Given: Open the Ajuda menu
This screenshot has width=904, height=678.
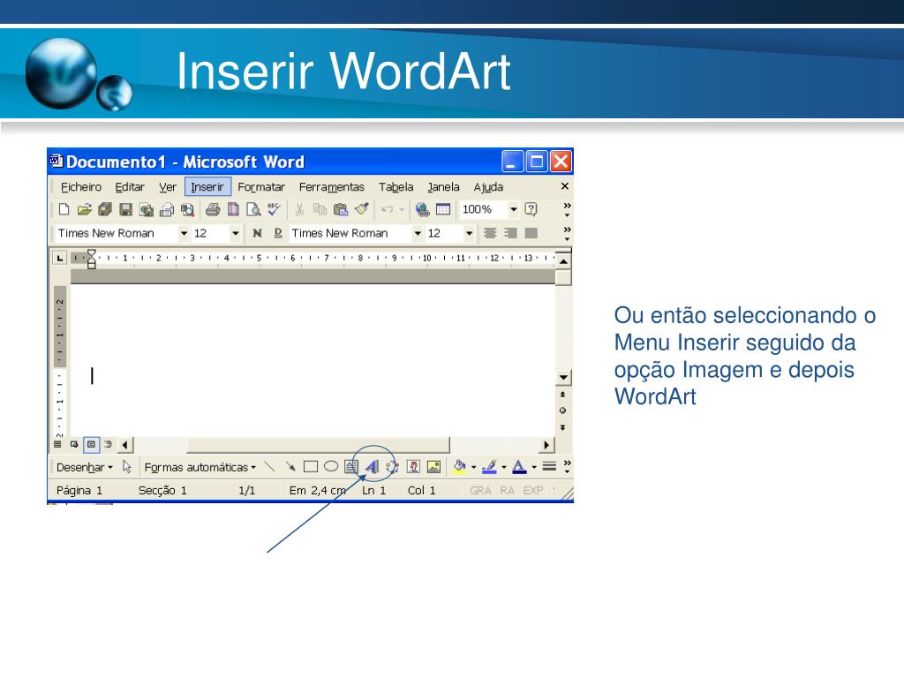Looking at the screenshot, I should (x=488, y=187).
